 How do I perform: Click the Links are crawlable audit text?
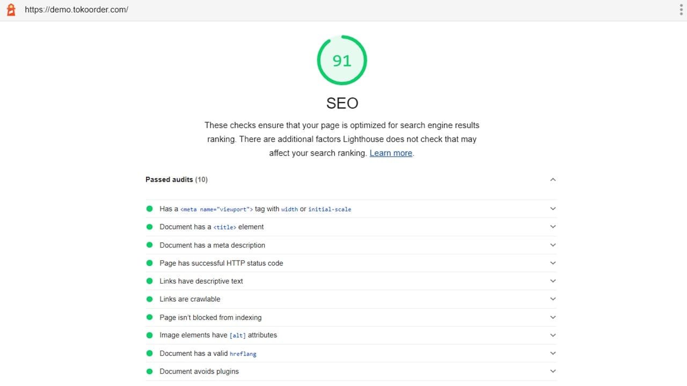coord(190,299)
